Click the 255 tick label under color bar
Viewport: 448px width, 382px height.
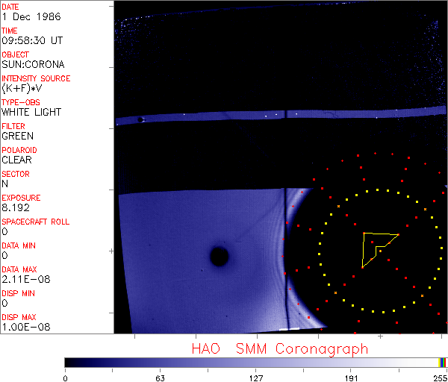tap(439, 378)
